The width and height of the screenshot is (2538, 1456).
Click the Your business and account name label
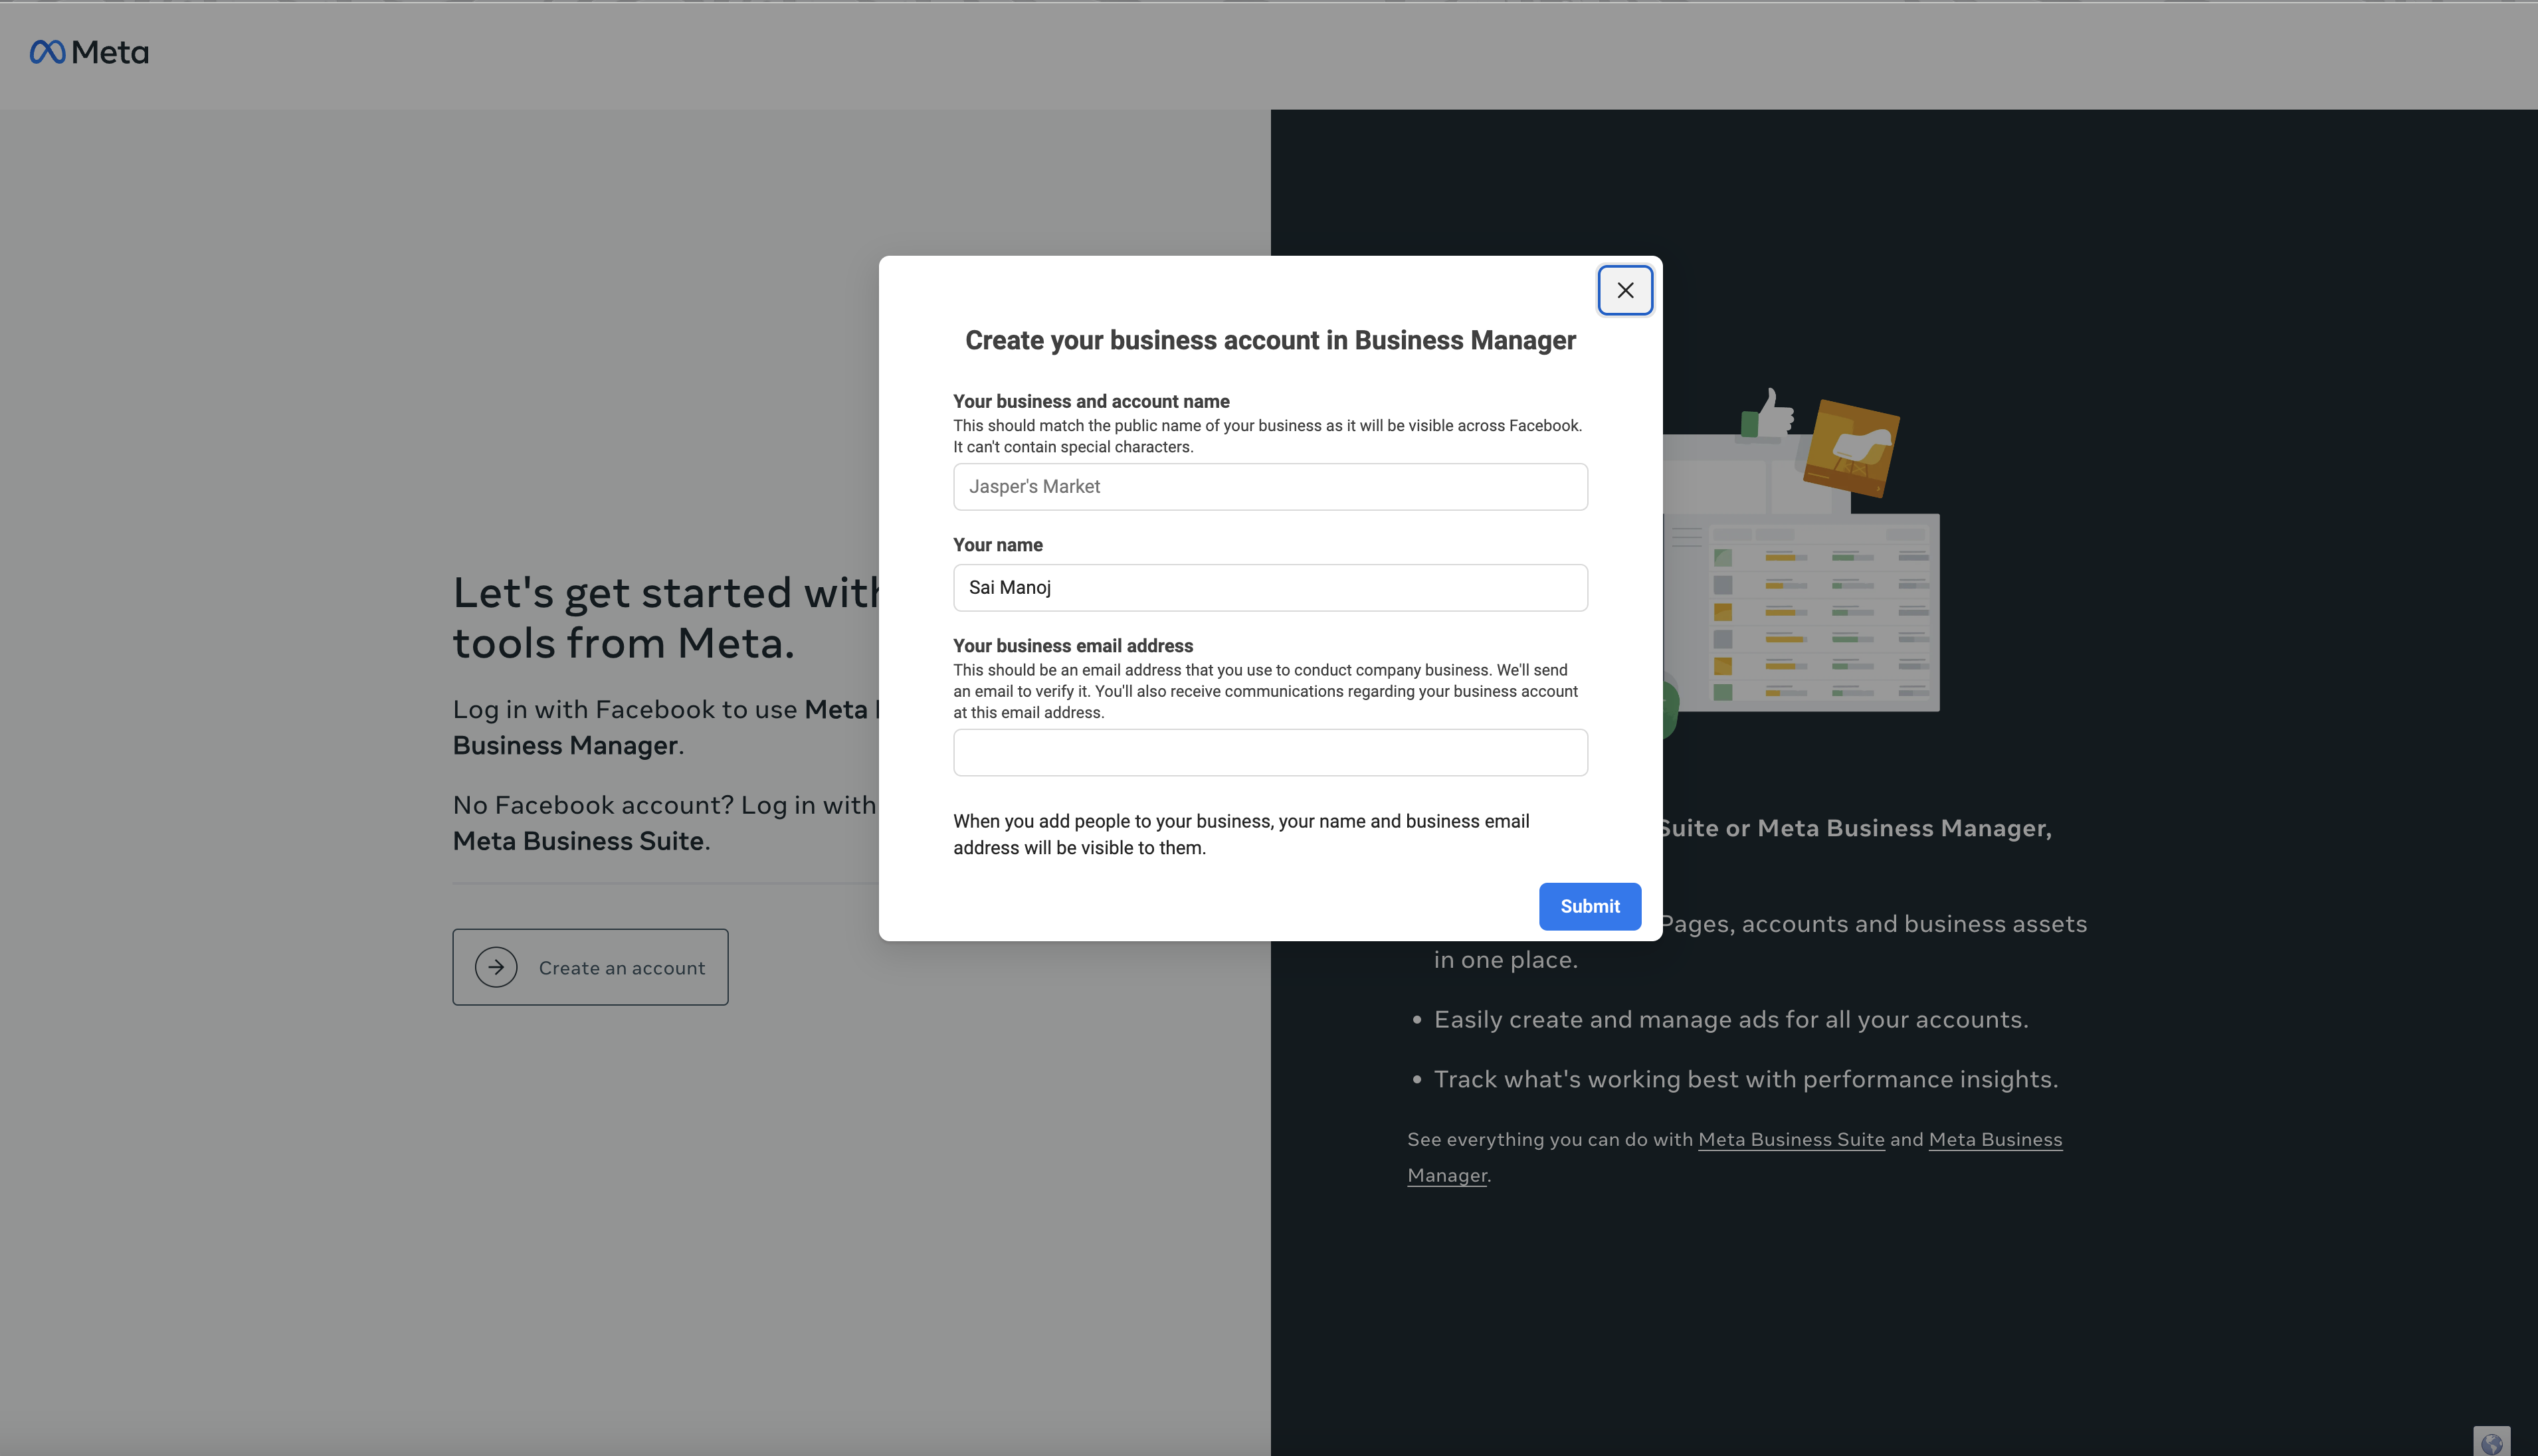pos(1091,401)
